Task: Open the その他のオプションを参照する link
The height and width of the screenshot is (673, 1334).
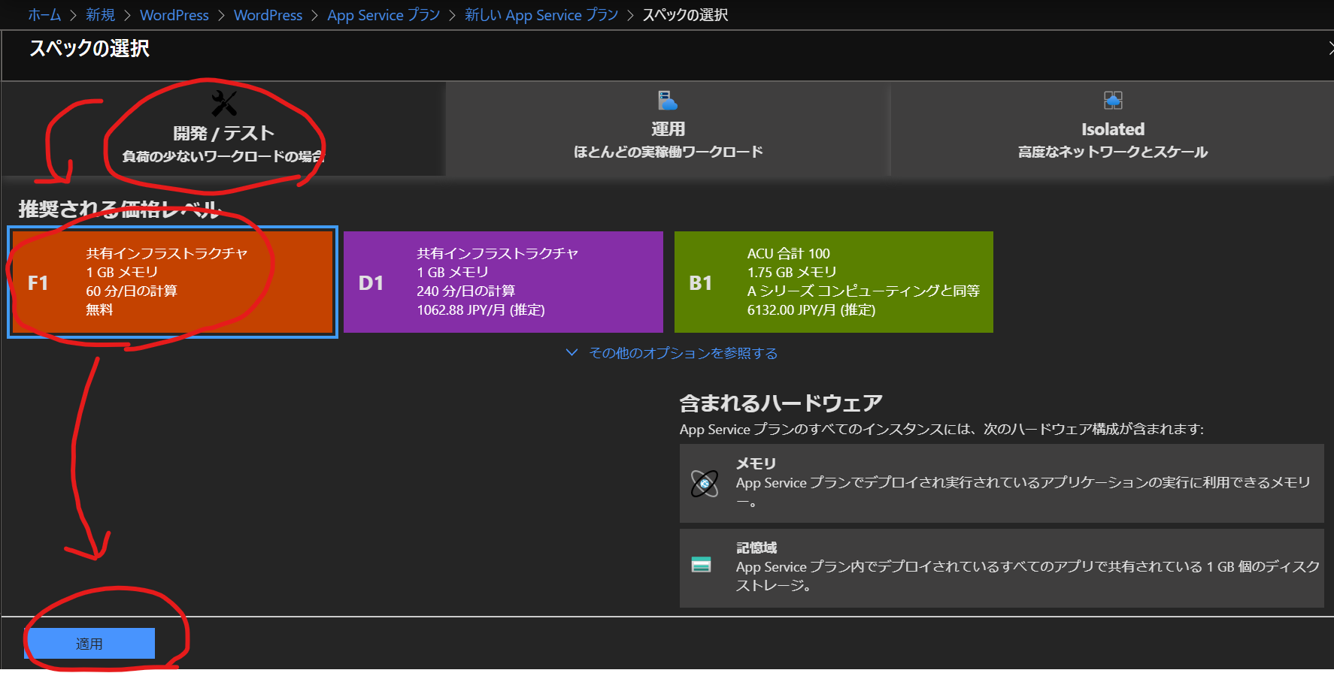Action: coord(683,353)
